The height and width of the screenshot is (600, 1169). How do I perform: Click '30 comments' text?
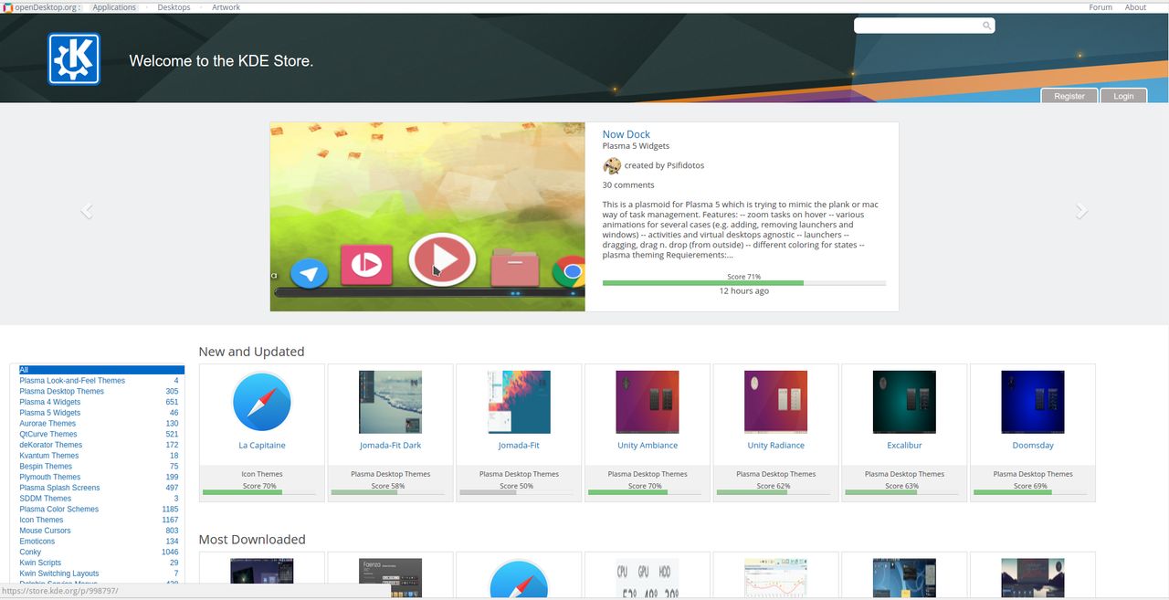[628, 184]
